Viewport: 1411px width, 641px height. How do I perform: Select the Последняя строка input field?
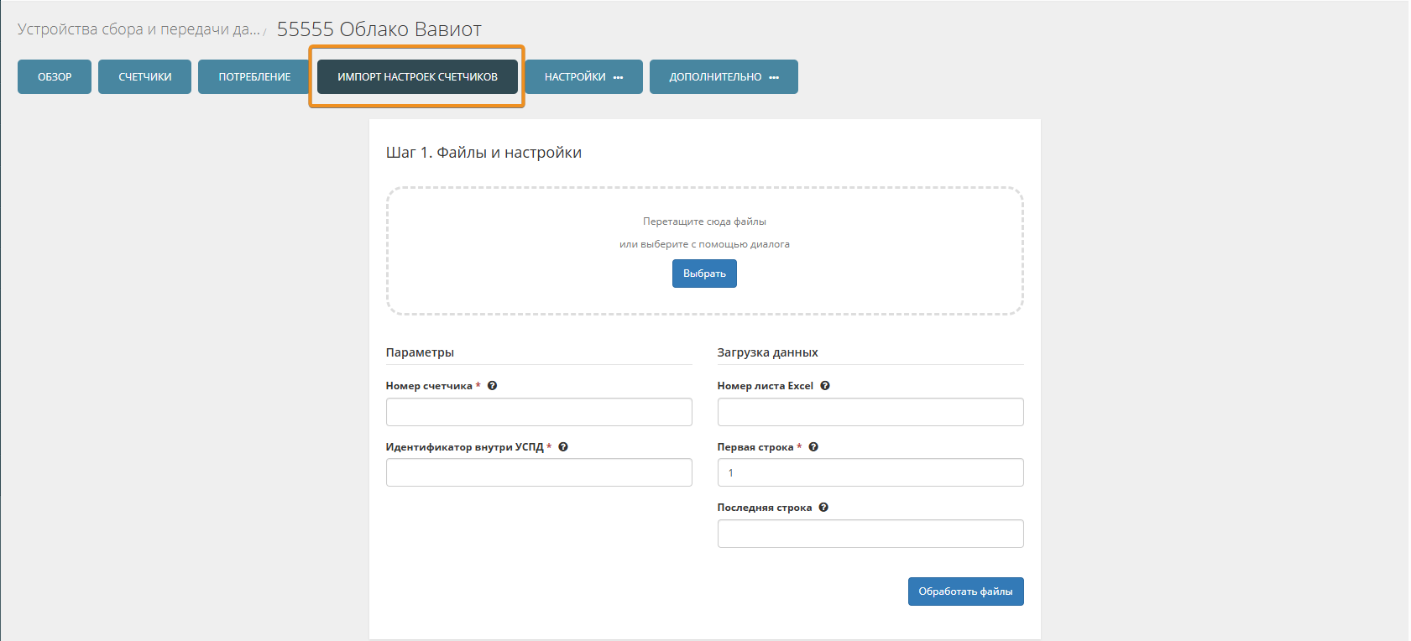tap(870, 534)
